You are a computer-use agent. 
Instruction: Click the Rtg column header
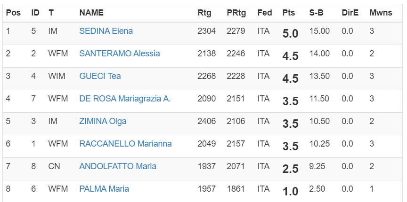pyautogui.click(x=204, y=13)
